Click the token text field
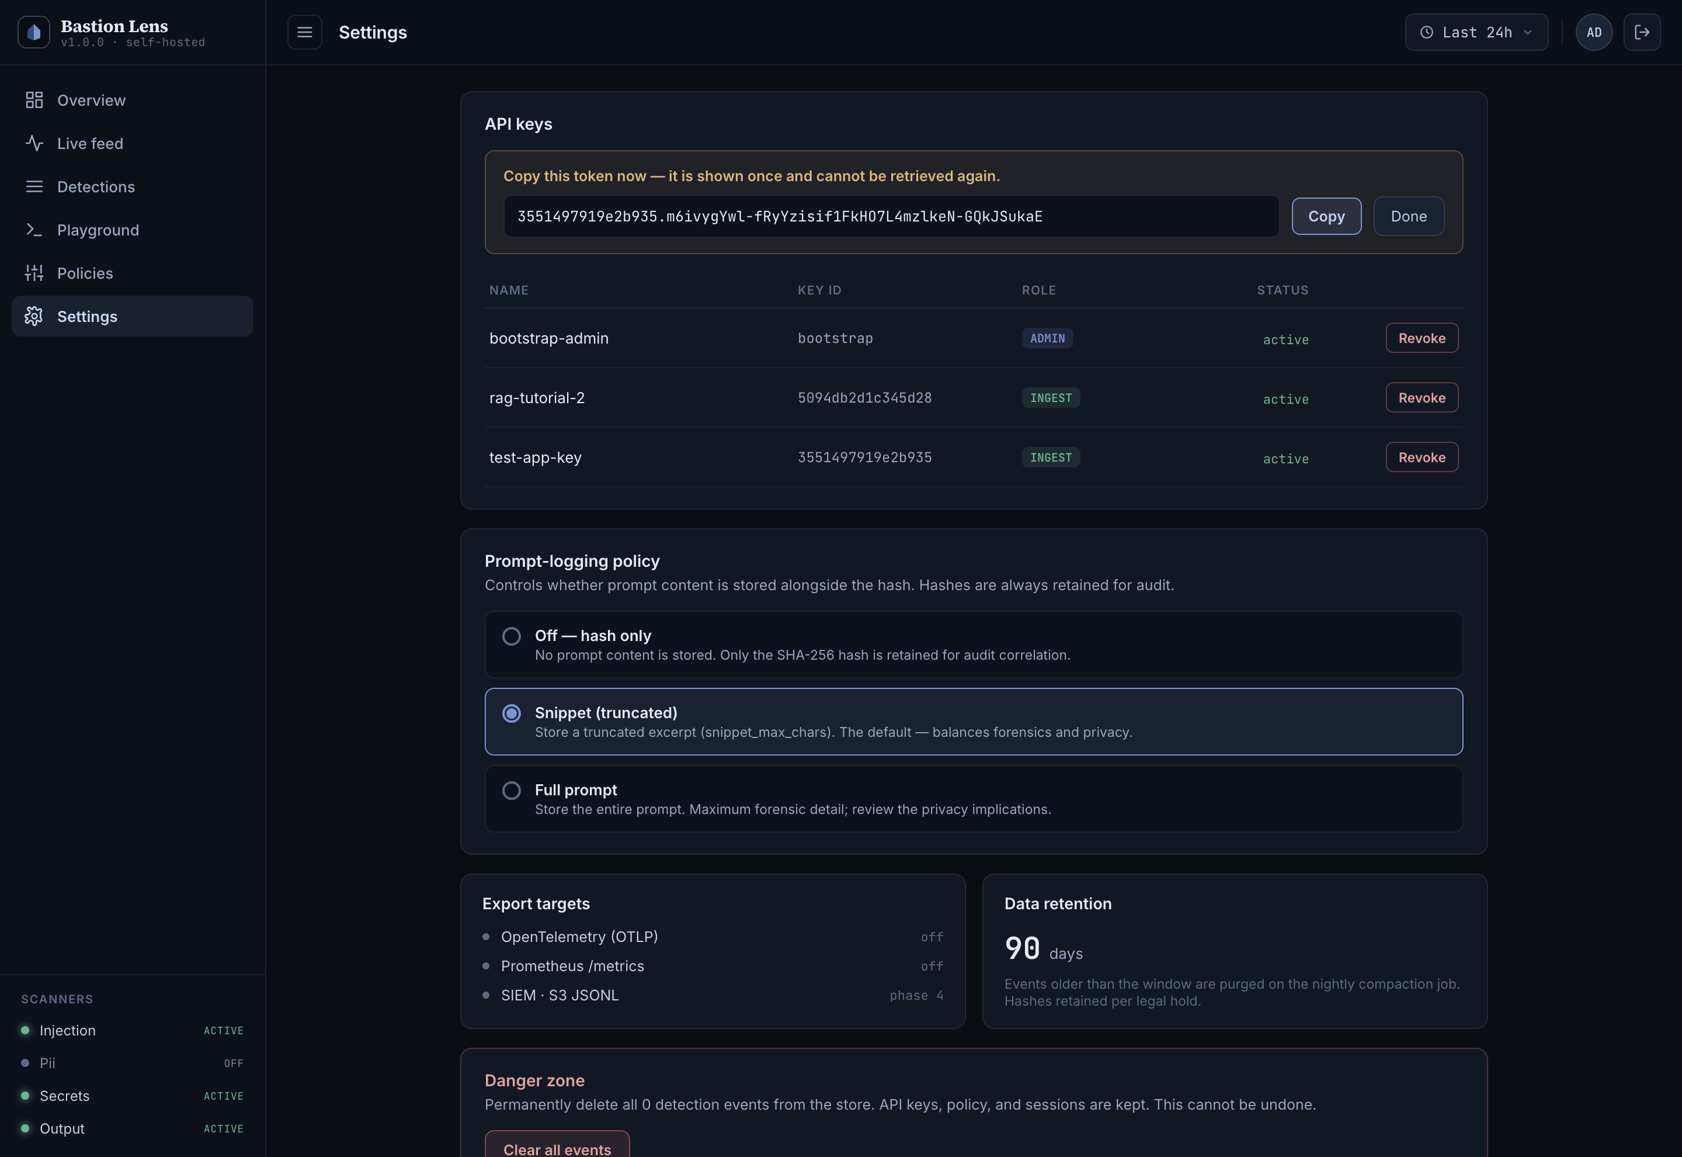The image size is (1682, 1157). click(x=891, y=216)
